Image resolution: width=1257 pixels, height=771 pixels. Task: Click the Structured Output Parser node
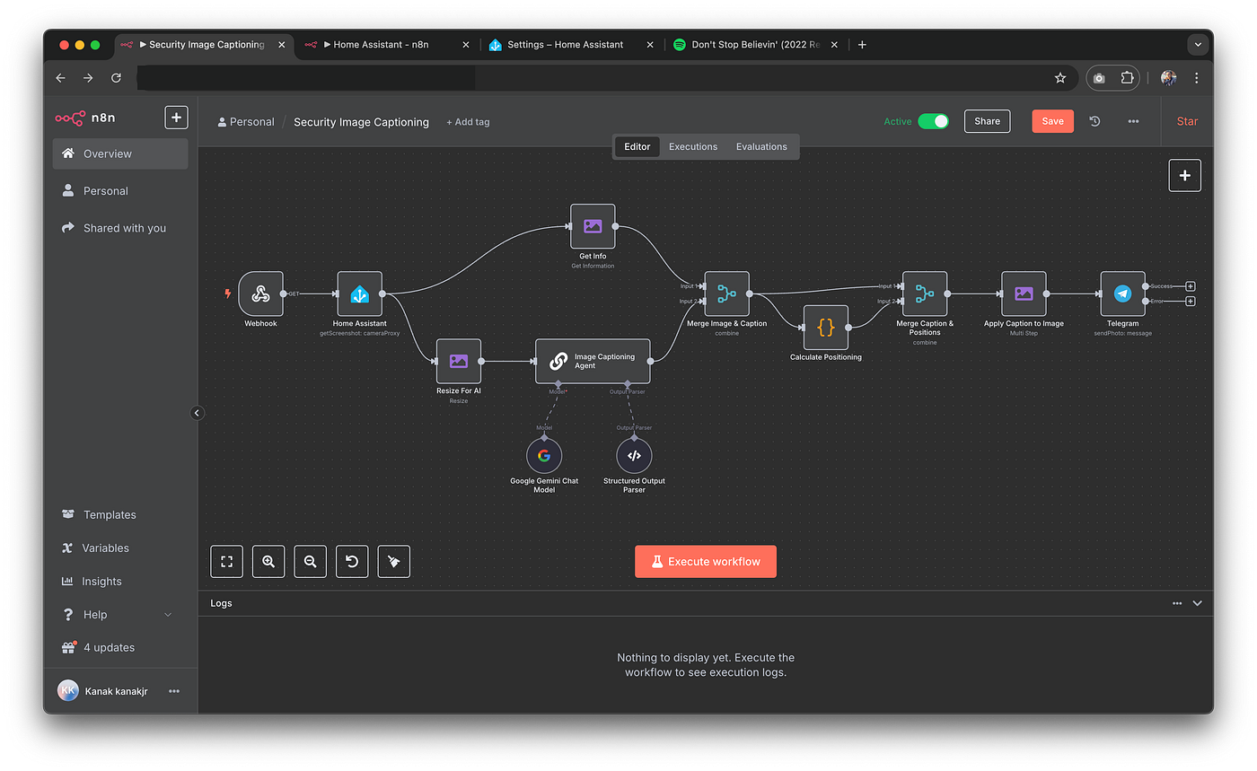tap(634, 455)
